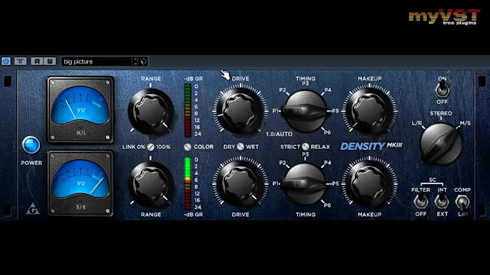This screenshot has height=275, width=490.
Task: Click the COLOR mini knob
Action: (x=188, y=147)
